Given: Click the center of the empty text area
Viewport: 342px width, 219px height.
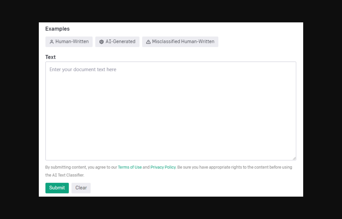Looking at the screenshot, I should pyautogui.click(x=171, y=111).
